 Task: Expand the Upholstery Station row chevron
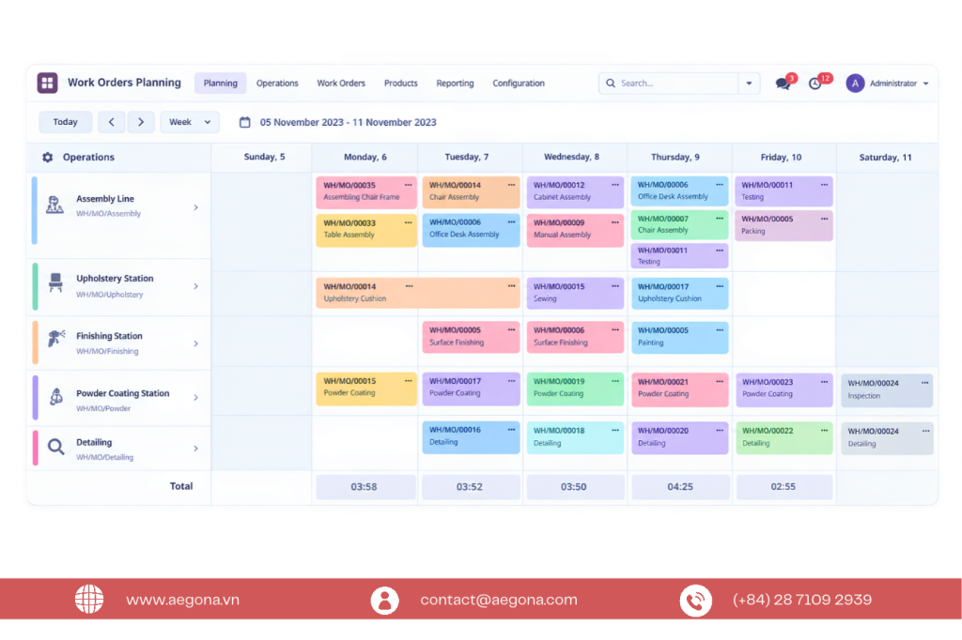195,286
